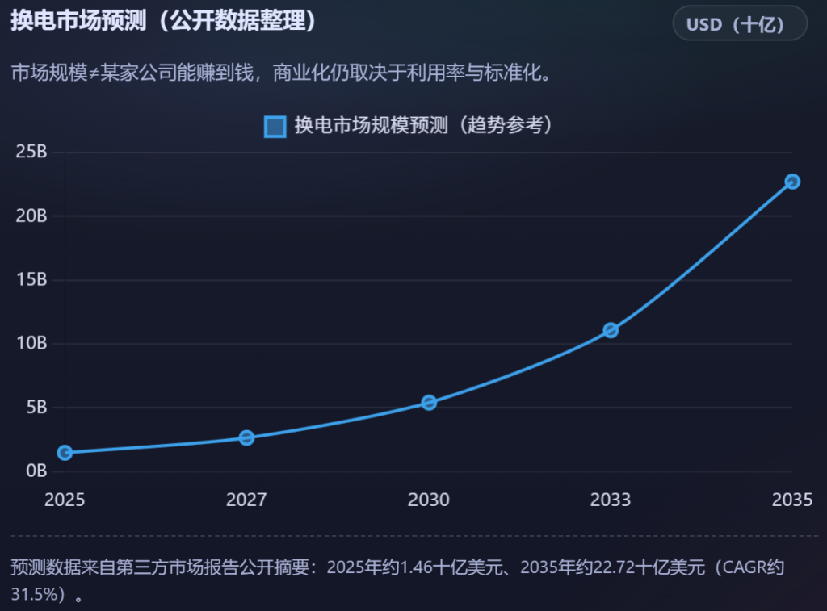Click the 2035 data point at the line's end

[x=792, y=182]
